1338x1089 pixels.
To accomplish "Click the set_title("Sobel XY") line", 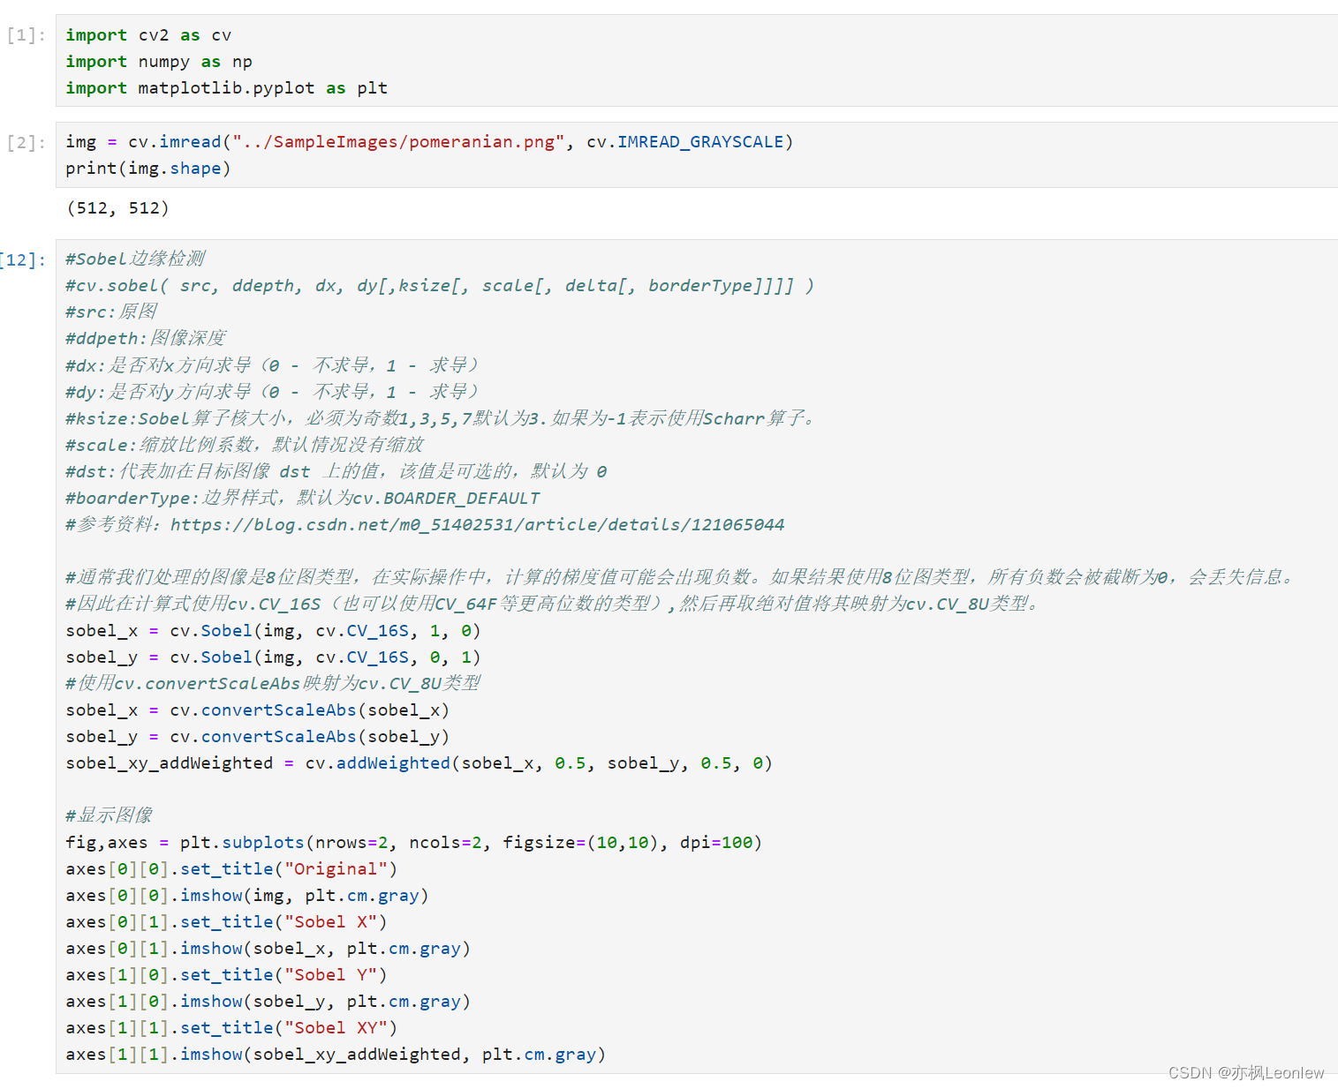I will (228, 1027).
